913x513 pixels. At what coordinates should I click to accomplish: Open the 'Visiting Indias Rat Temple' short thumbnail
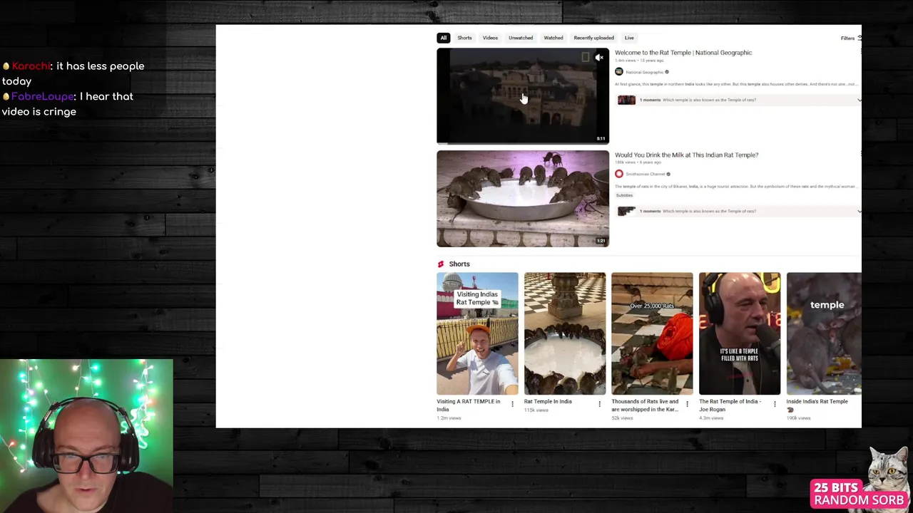(477, 333)
